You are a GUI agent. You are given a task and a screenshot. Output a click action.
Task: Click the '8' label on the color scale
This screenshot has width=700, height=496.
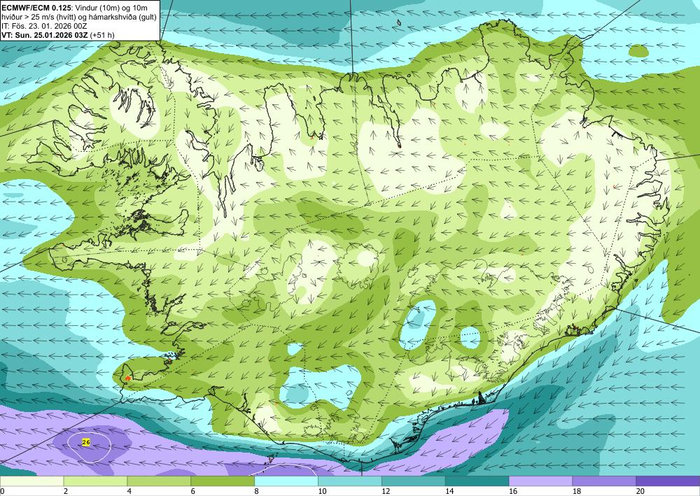click(x=257, y=492)
